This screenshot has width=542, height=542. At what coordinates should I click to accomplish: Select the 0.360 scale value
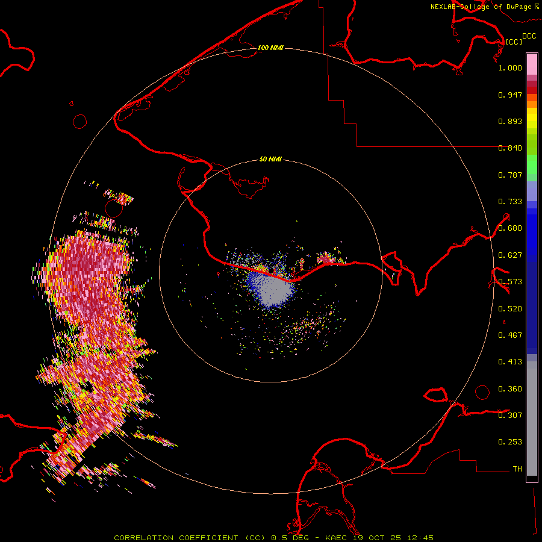(510, 389)
